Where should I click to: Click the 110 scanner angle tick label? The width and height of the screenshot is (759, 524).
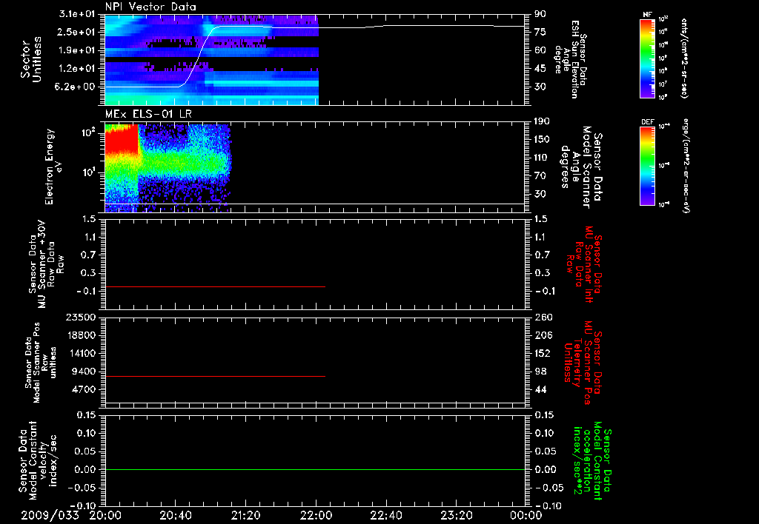(x=542, y=158)
